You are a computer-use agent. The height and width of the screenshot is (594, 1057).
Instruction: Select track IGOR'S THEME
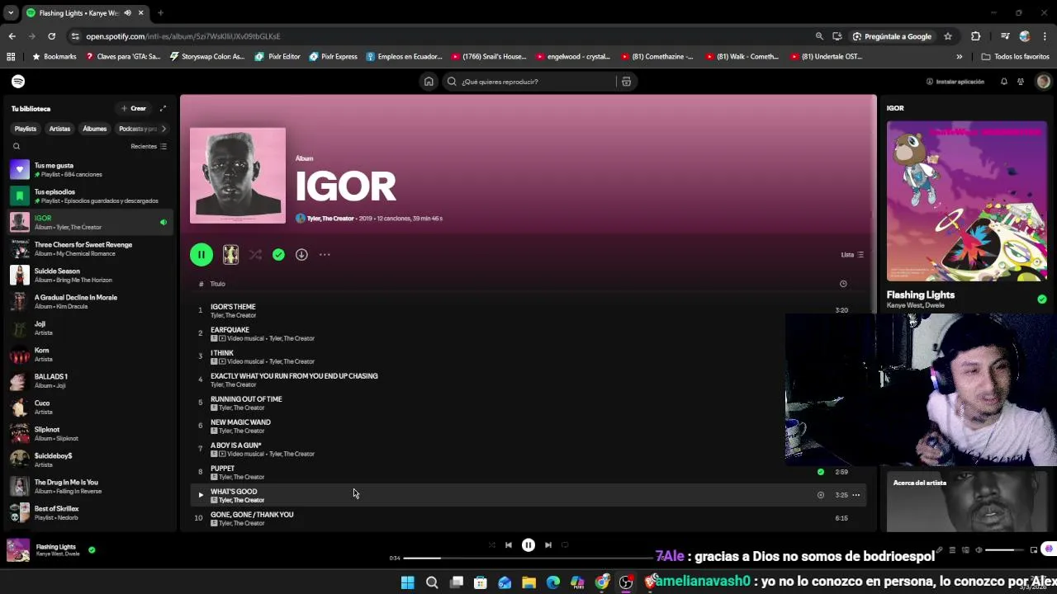click(528, 310)
